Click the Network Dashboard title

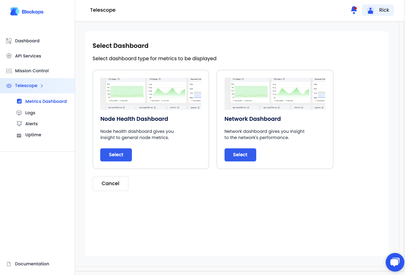pos(252,119)
